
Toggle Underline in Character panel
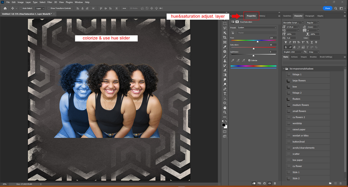pos(311,42)
